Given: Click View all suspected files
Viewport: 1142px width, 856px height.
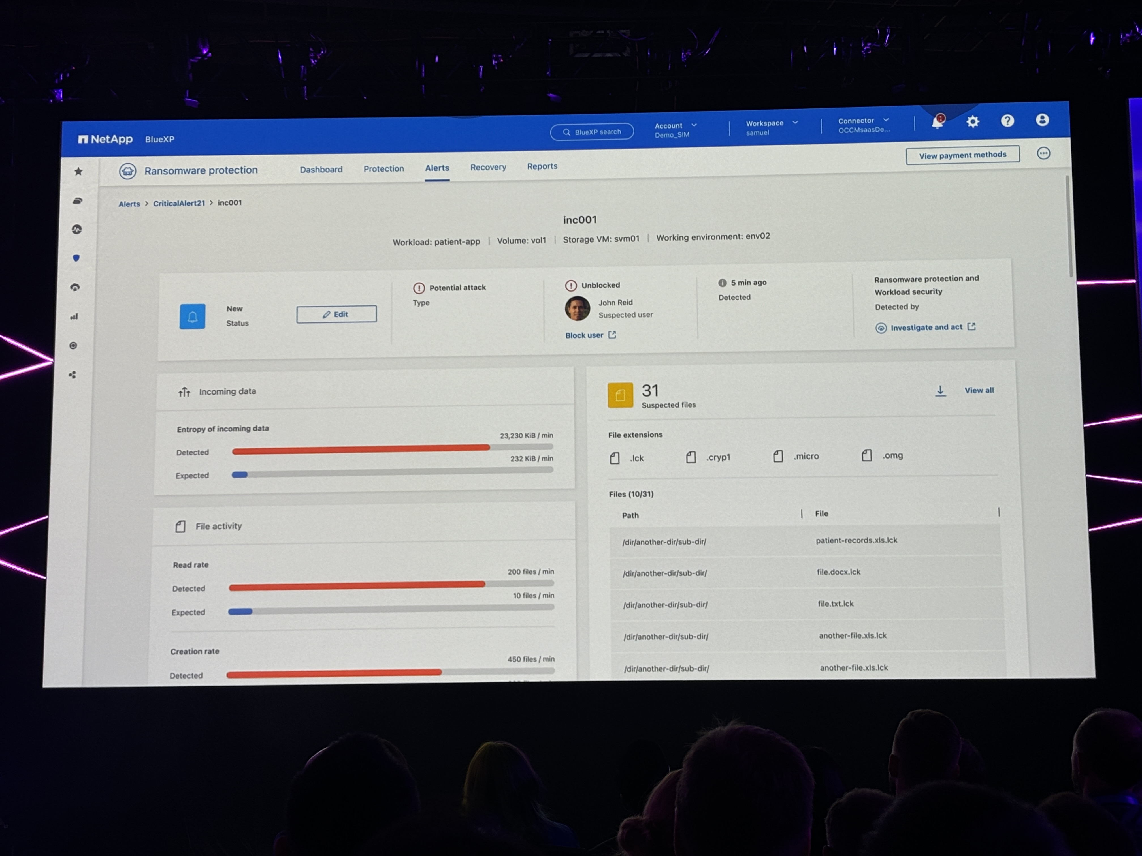Looking at the screenshot, I should [979, 390].
